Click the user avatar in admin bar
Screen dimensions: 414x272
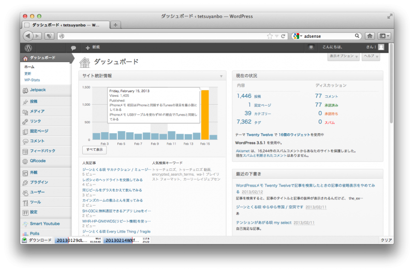point(381,47)
